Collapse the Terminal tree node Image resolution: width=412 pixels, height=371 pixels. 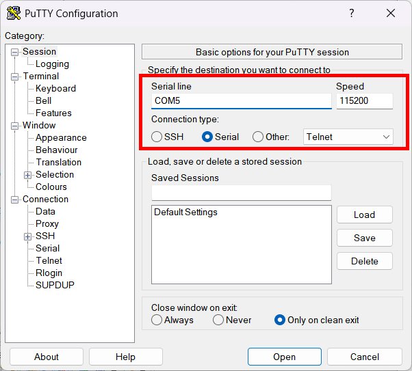(x=15, y=77)
